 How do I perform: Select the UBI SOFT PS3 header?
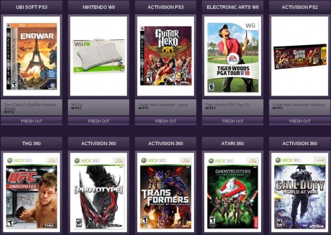tap(32, 7)
